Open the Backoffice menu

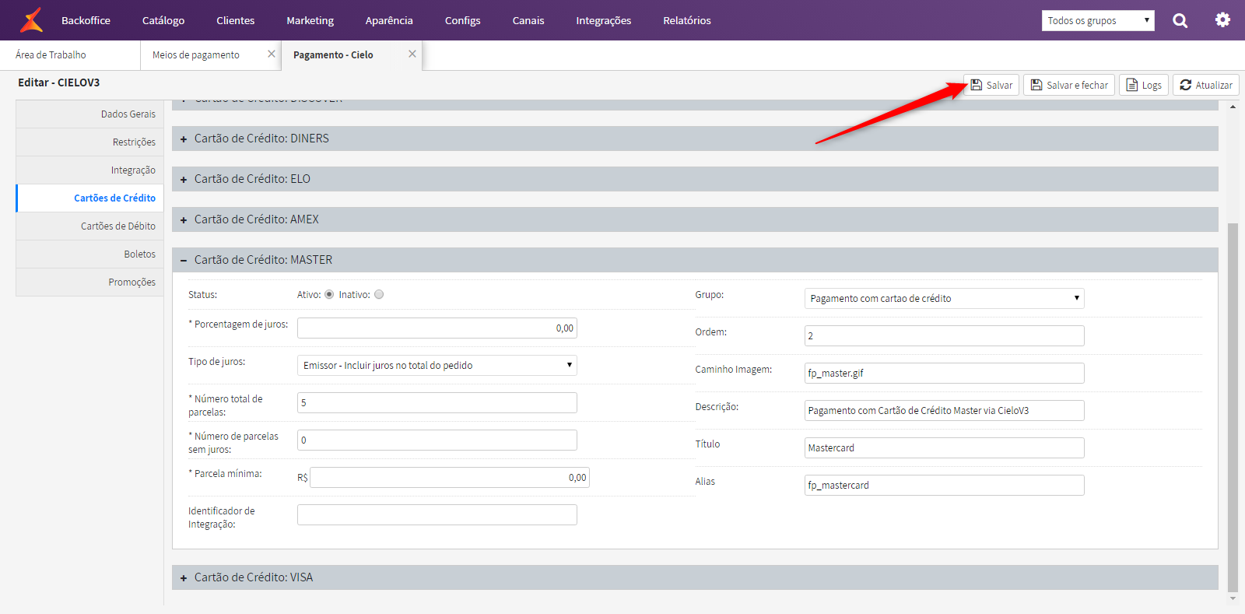pos(86,20)
